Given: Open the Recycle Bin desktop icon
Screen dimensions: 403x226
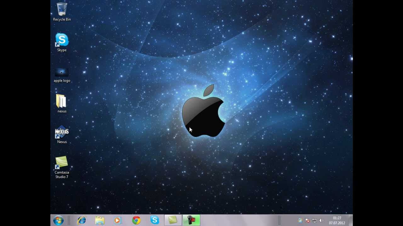Looking at the screenshot, I should (x=62, y=12).
